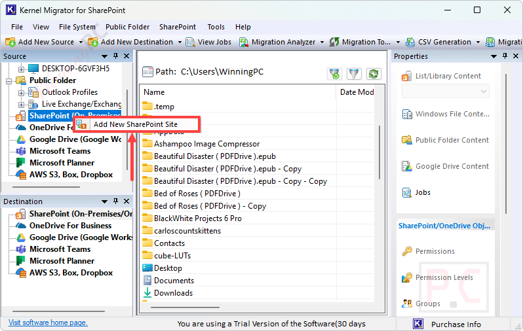Click the Migration Analyzer icon
523x331 pixels.
[244, 42]
